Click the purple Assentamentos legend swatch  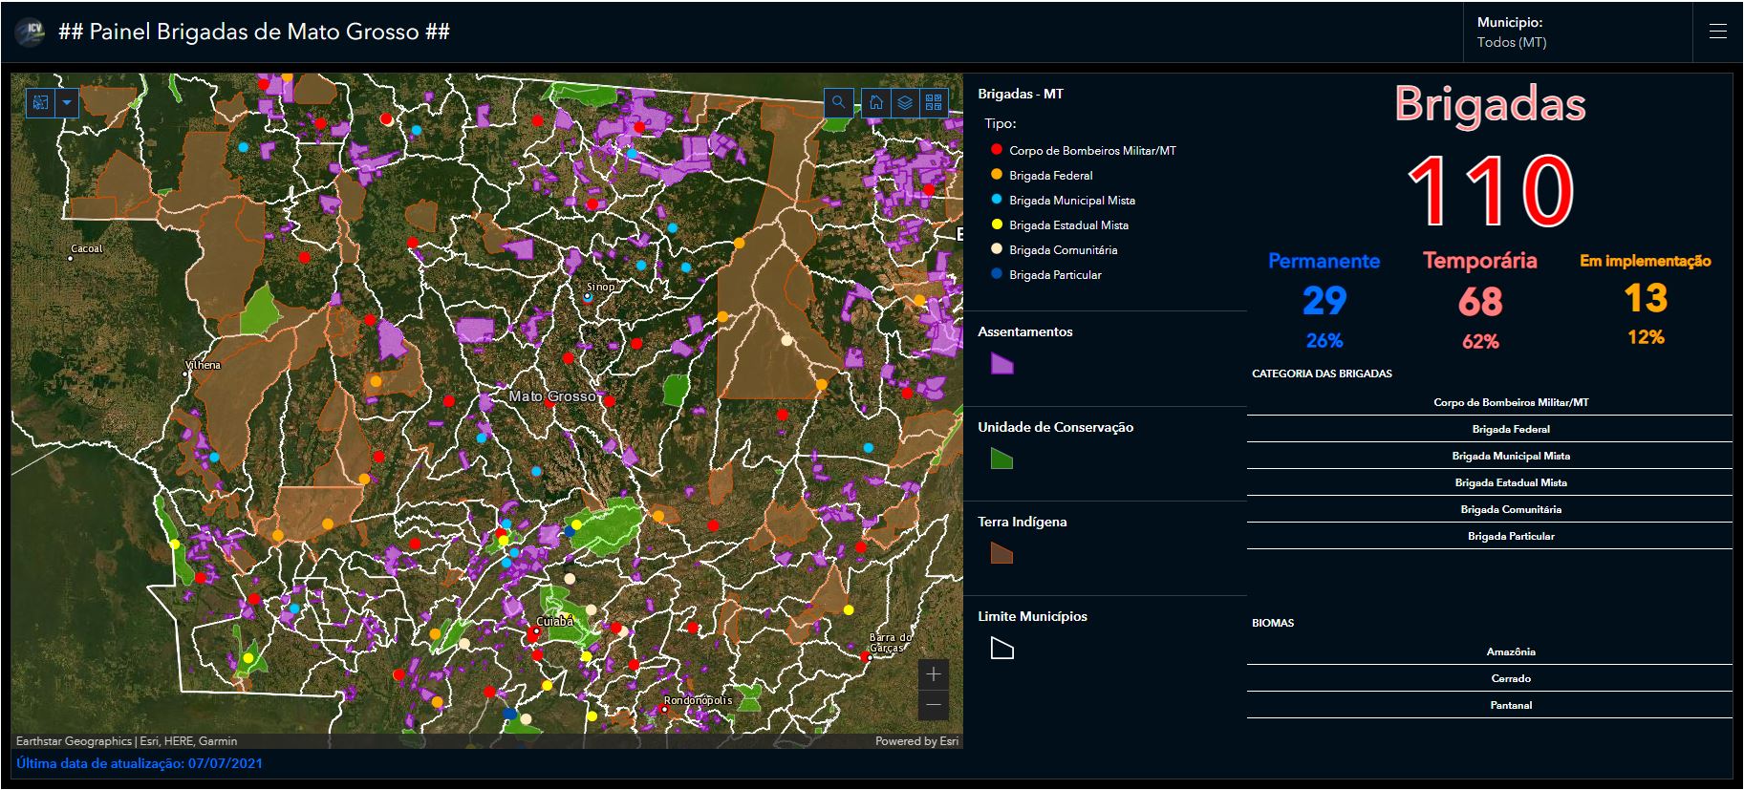point(1001,363)
